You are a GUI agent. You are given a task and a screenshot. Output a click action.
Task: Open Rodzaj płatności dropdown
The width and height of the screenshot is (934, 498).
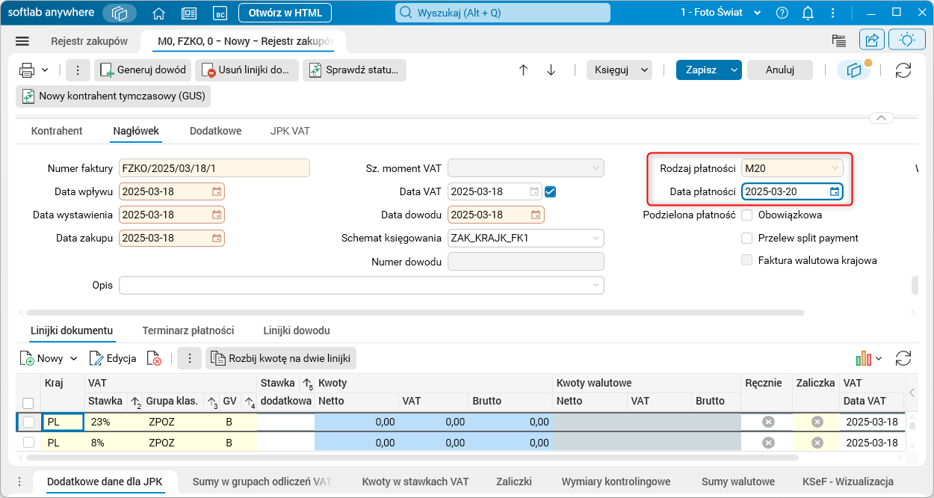[x=836, y=168]
